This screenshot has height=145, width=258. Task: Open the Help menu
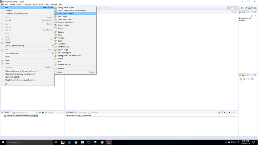[61, 4]
